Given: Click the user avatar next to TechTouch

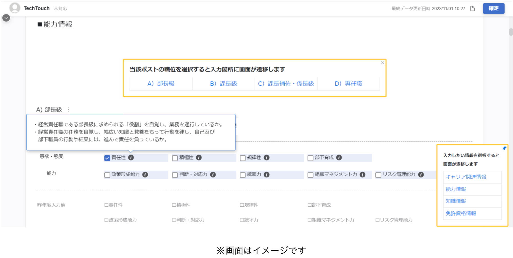Looking at the screenshot, I should point(15,8).
